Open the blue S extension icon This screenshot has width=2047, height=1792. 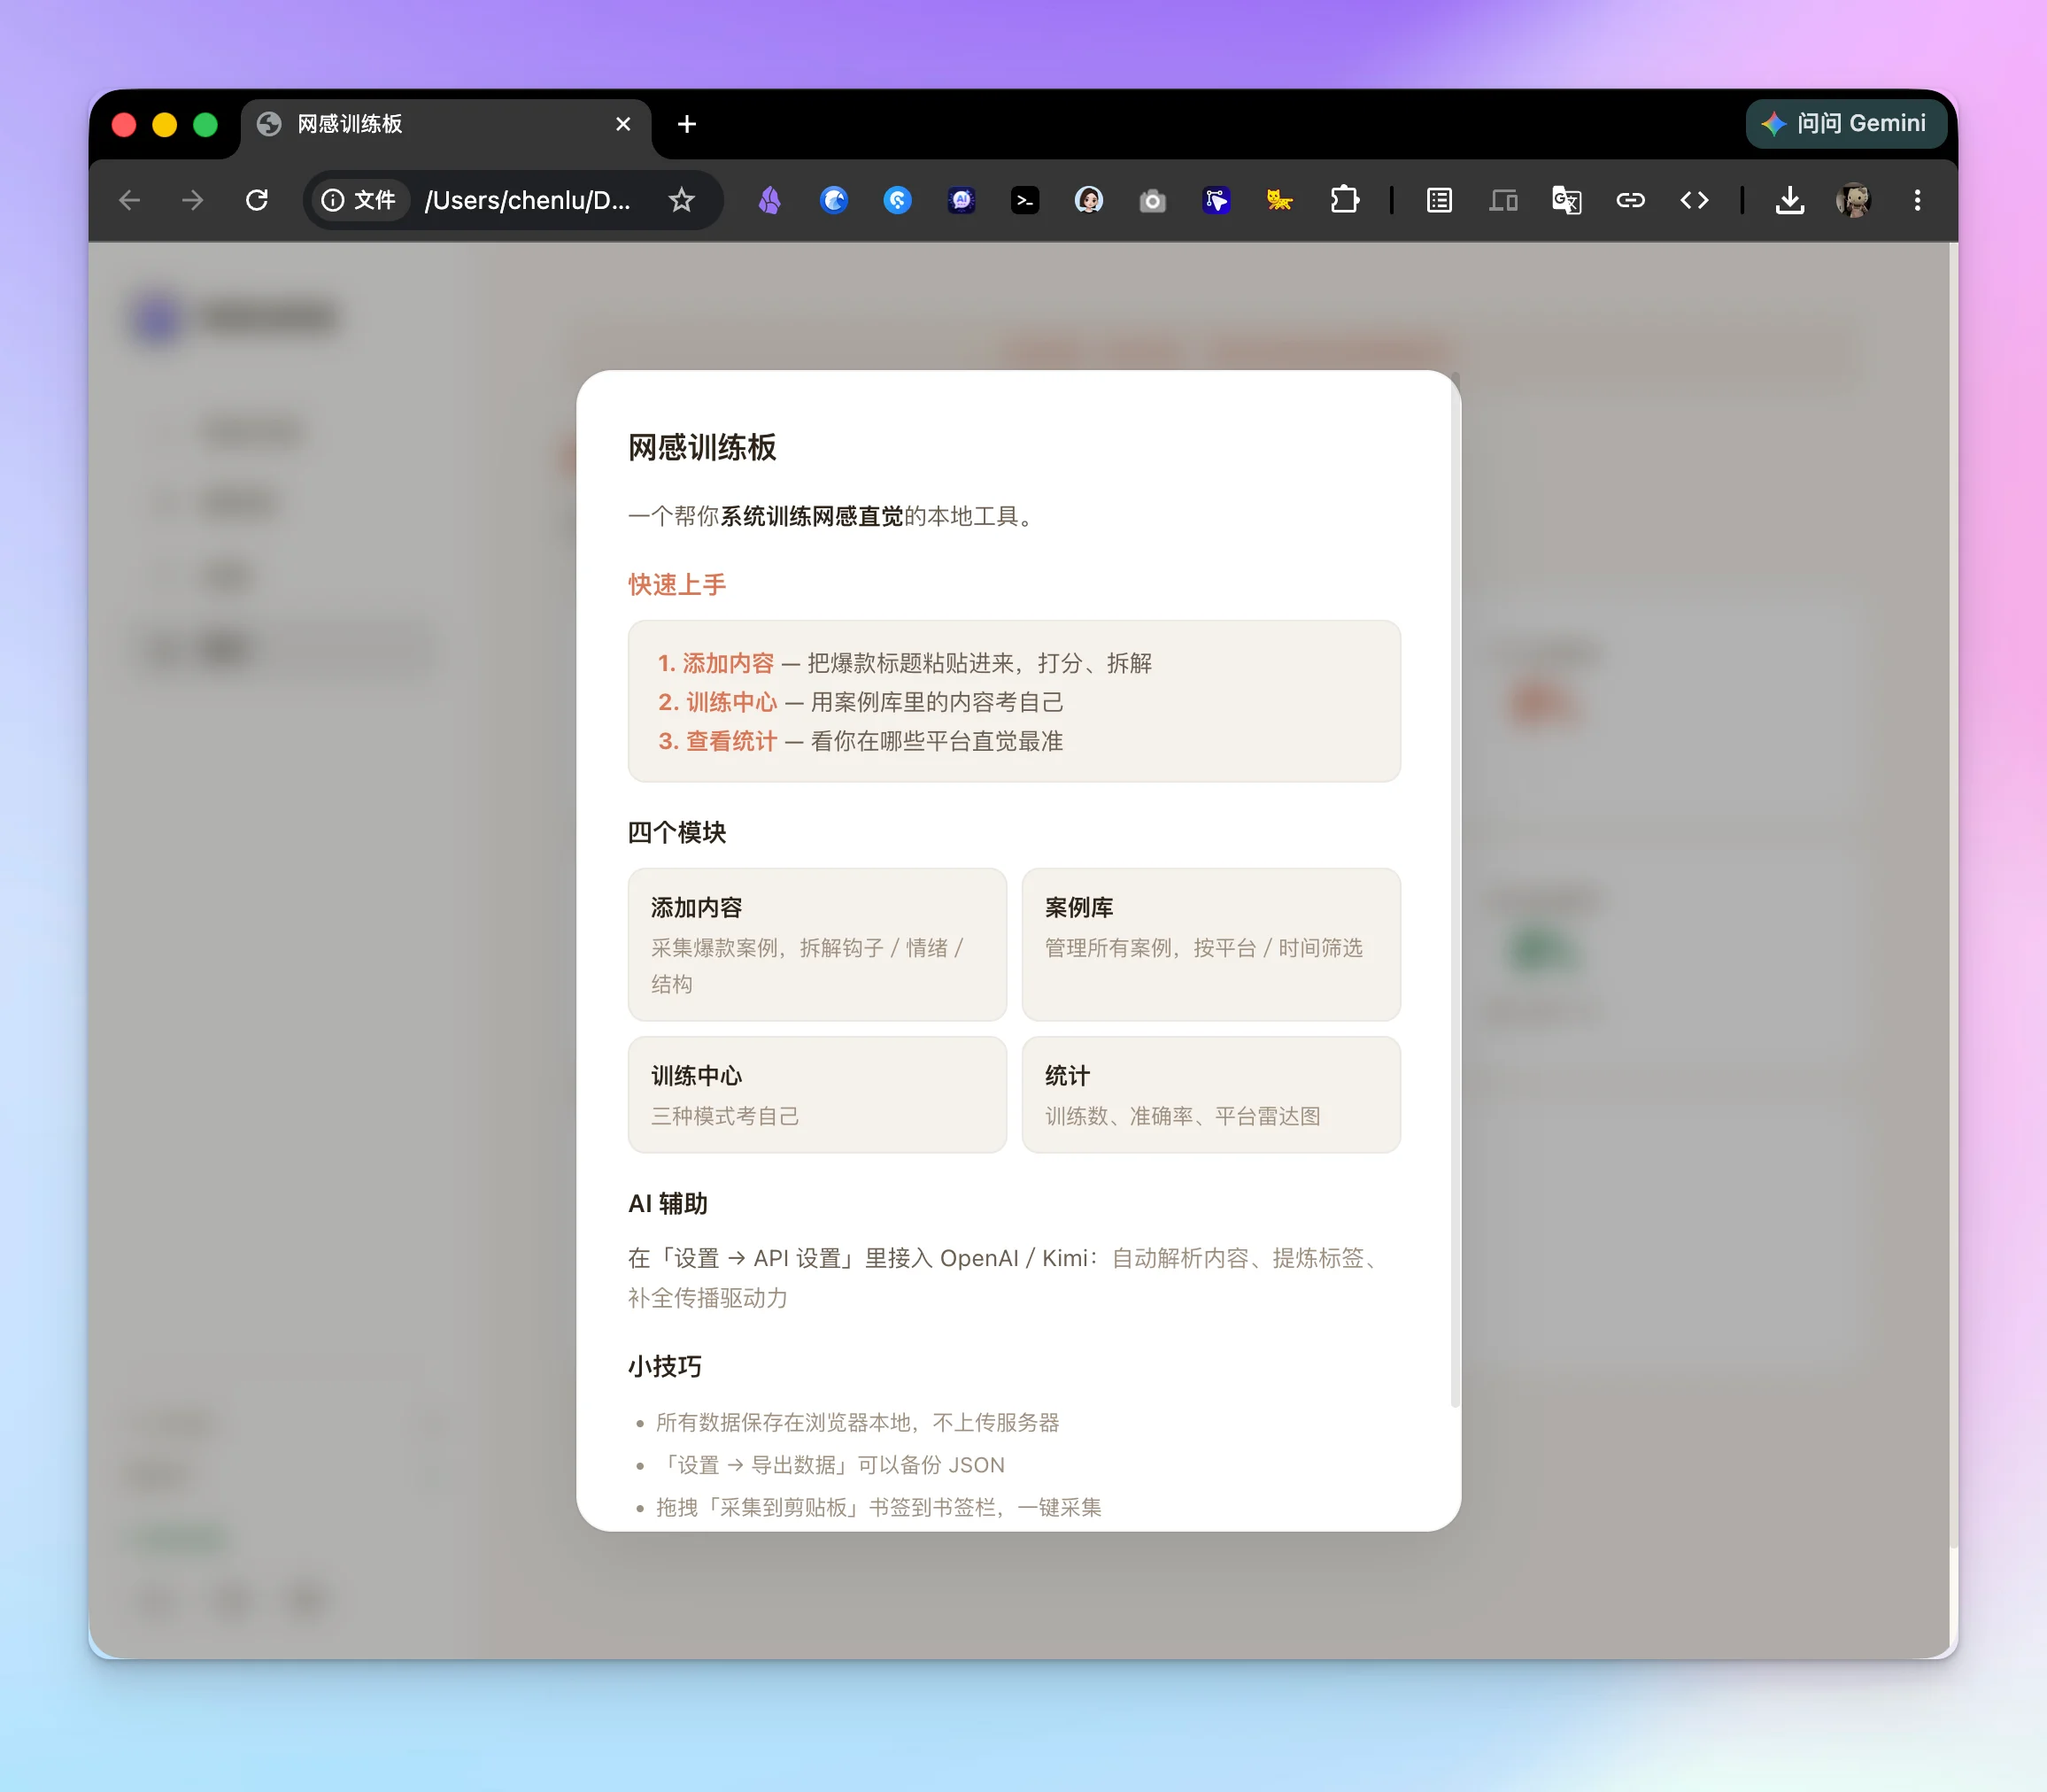[897, 200]
